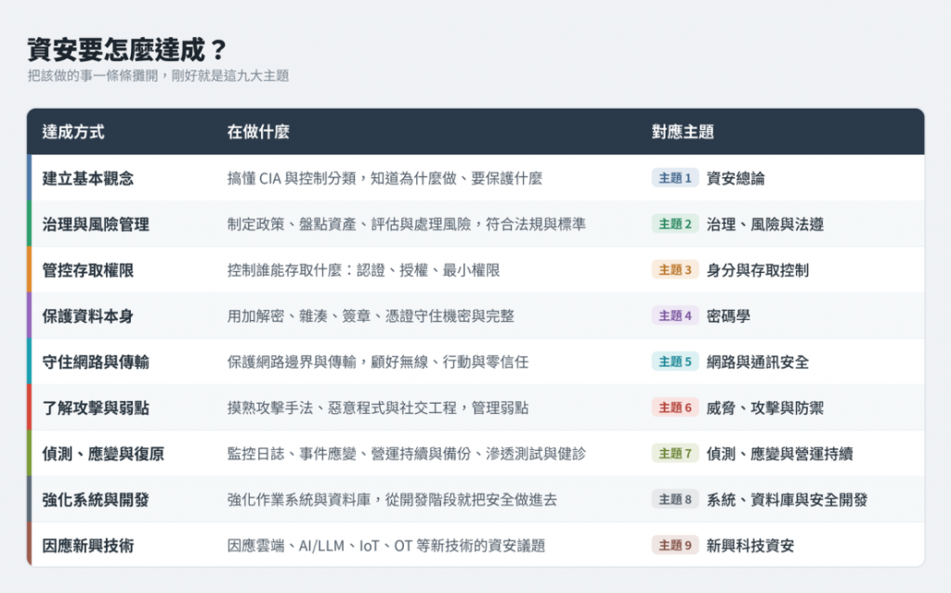
Task: Select the 治理與風險管理 row title
Action: 96,225
